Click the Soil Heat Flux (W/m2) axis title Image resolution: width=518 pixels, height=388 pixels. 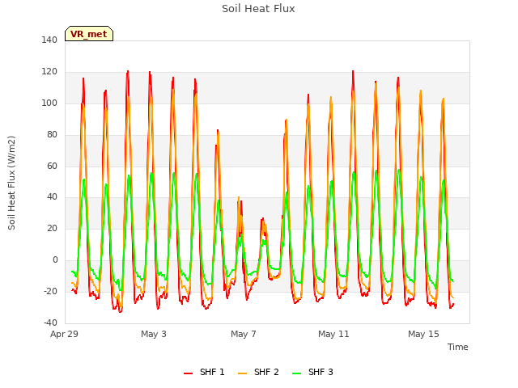pyautogui.click(x=11, y=183)
